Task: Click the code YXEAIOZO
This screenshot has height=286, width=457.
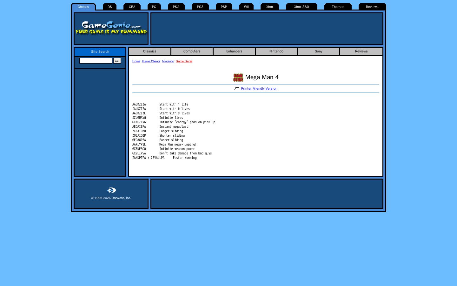Action: coord(139,131)
